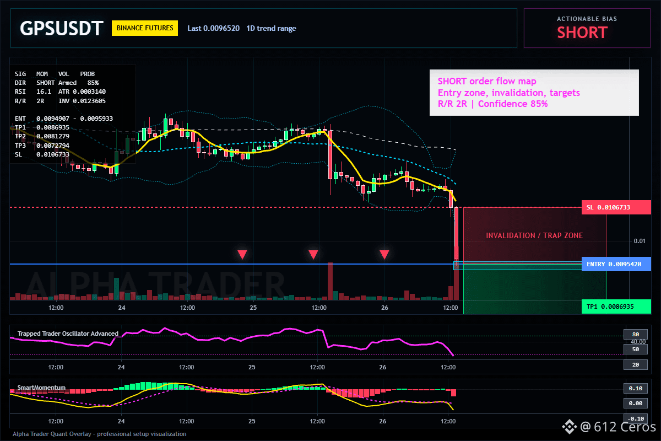Click the TP1 0.0086935 row in the stats panel
Viewport: 661px width, 441px height.
42,127
